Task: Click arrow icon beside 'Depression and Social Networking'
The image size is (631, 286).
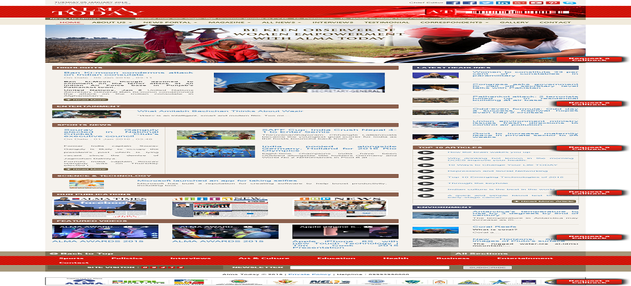Action: coord(426,171)
